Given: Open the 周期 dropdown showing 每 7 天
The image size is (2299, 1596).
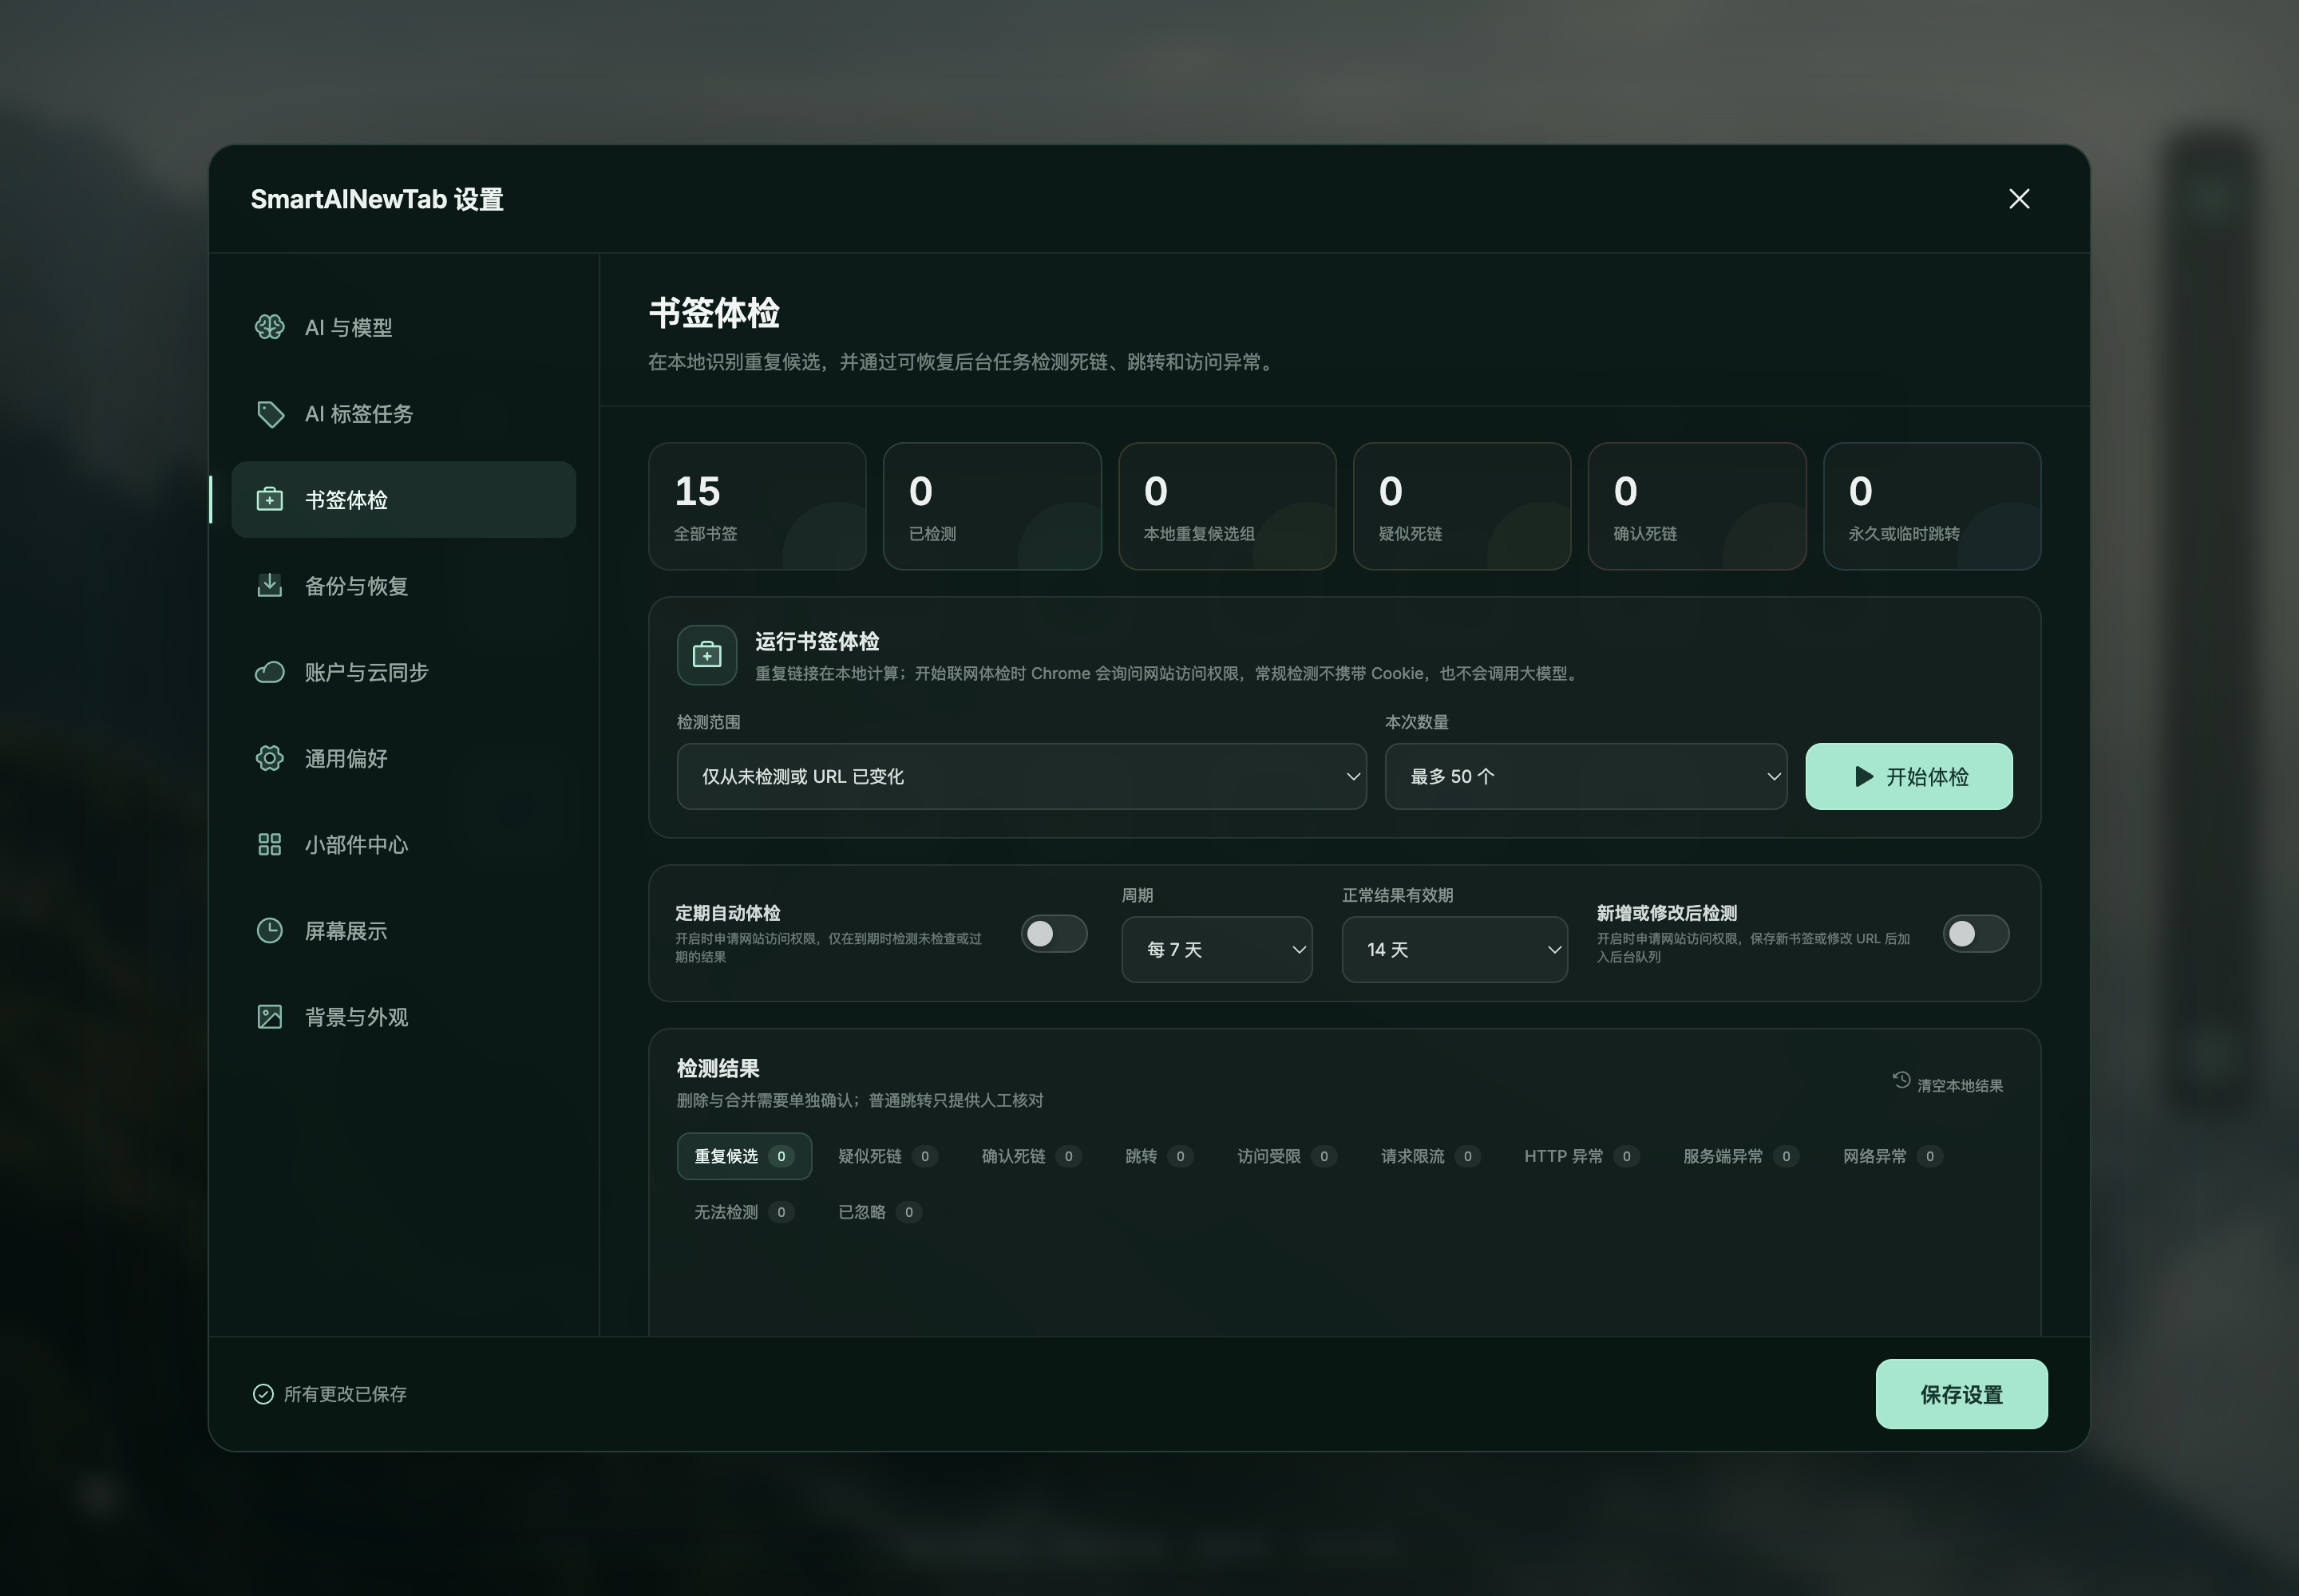Looking at the screenshot, I should pyautogui.click(x=1217, y=949).
